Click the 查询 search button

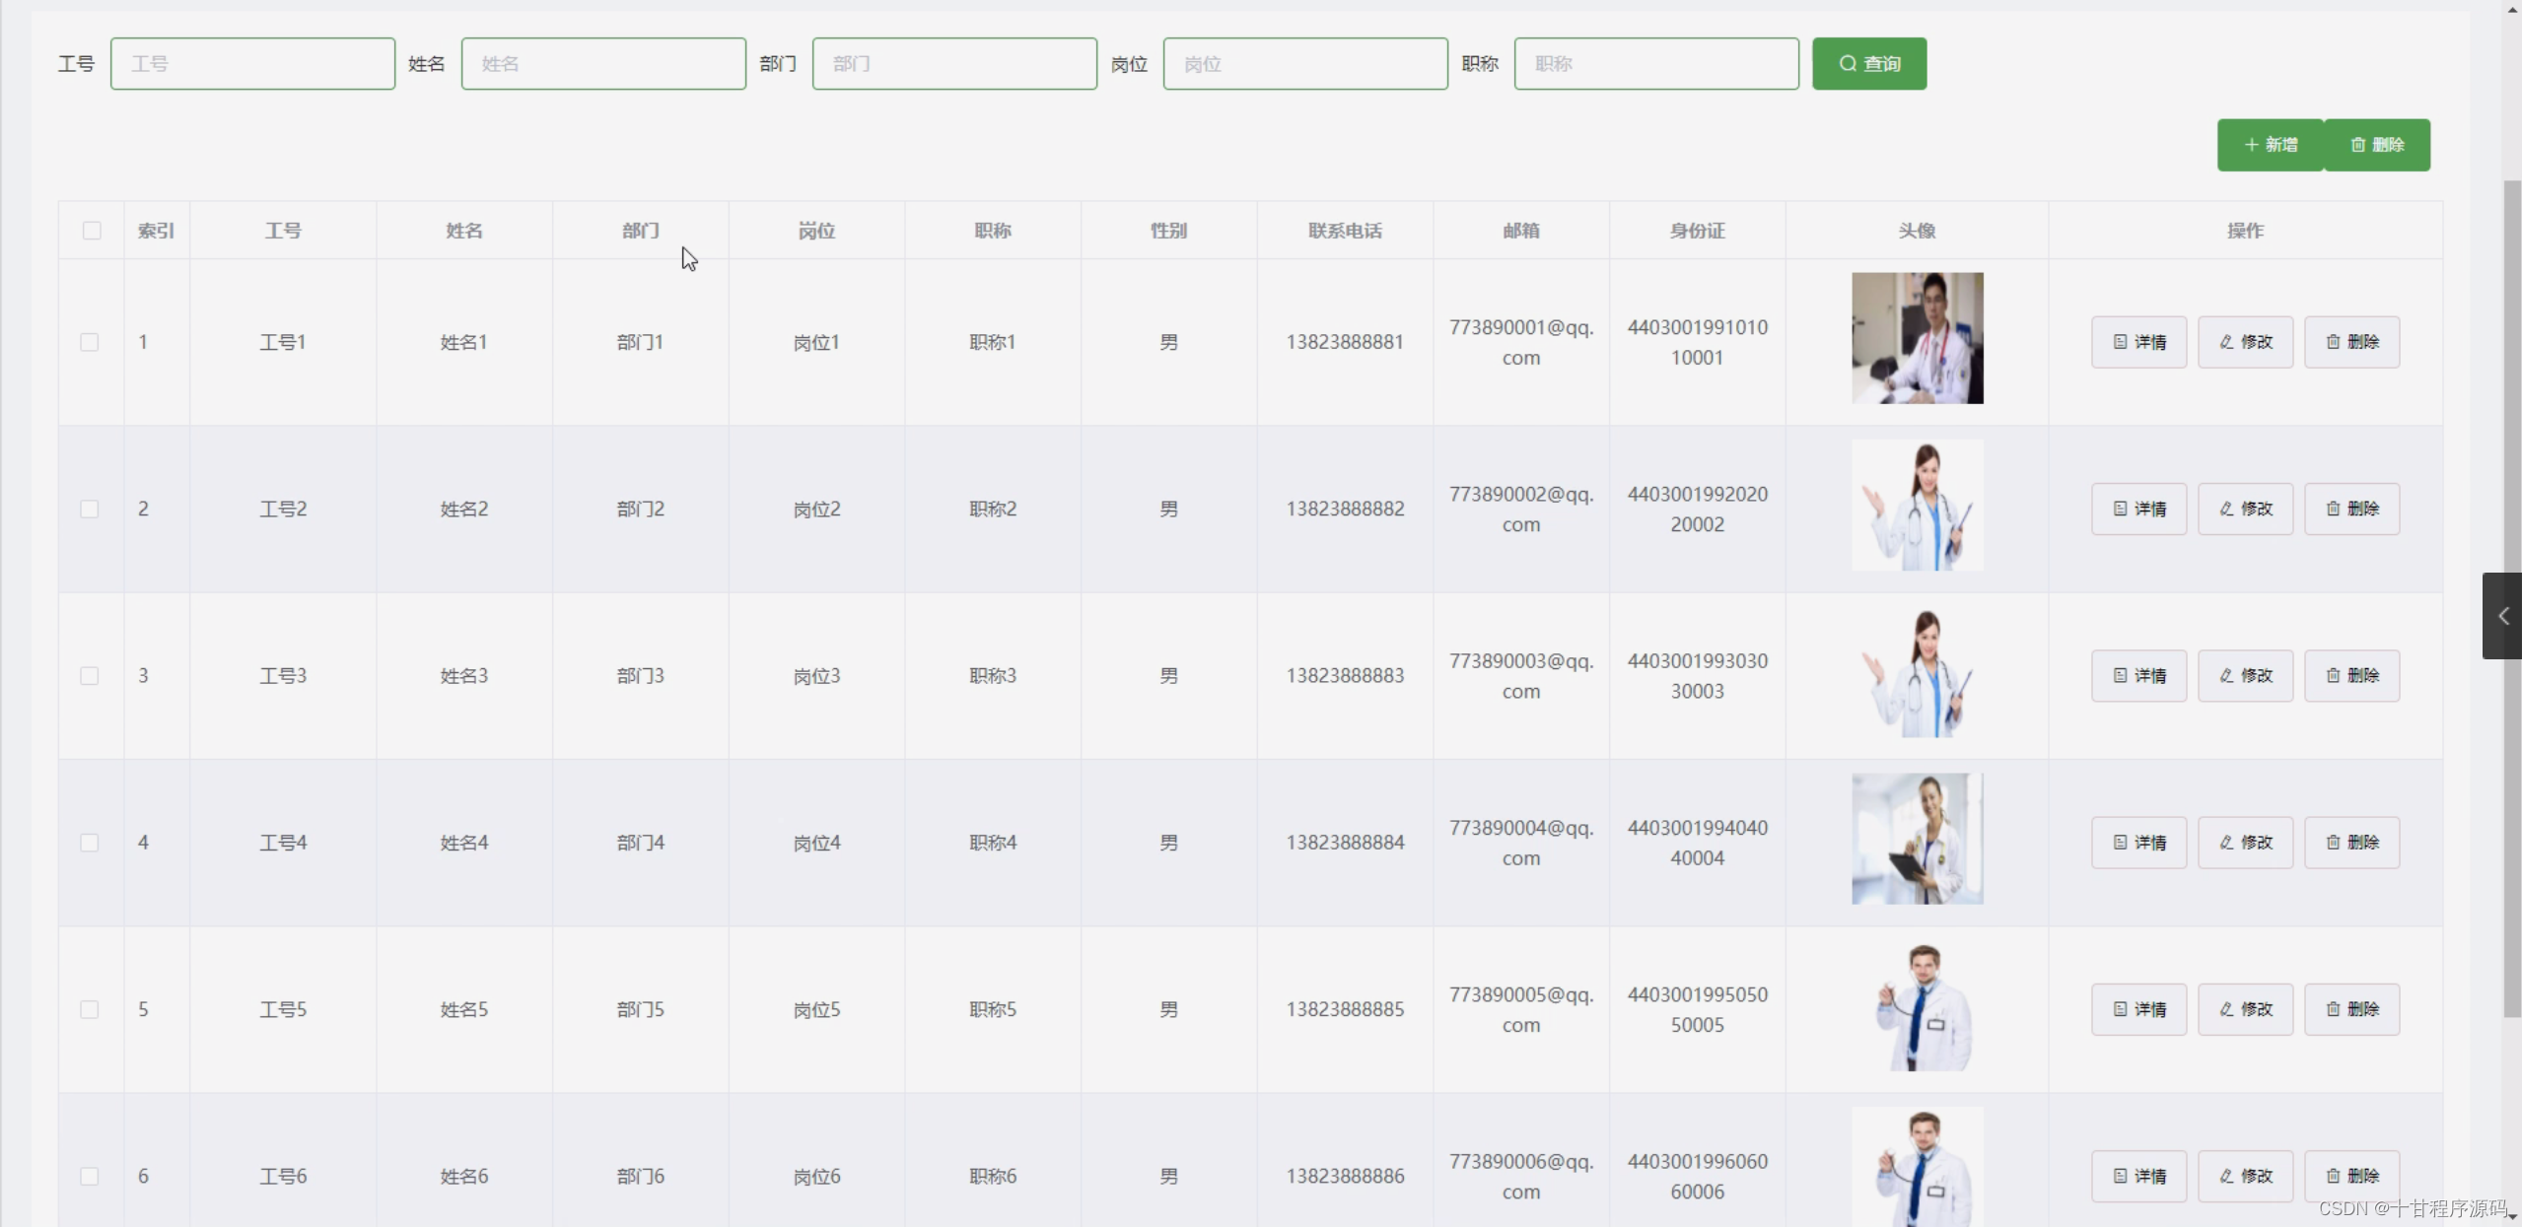click(1868, 64)
